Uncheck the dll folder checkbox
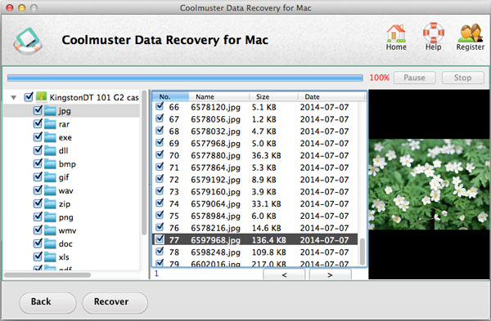 [x=38, y=150]
